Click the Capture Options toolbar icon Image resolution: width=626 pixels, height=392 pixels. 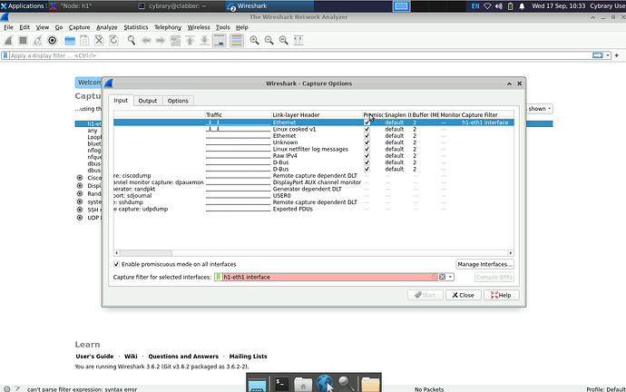[52, 41]
